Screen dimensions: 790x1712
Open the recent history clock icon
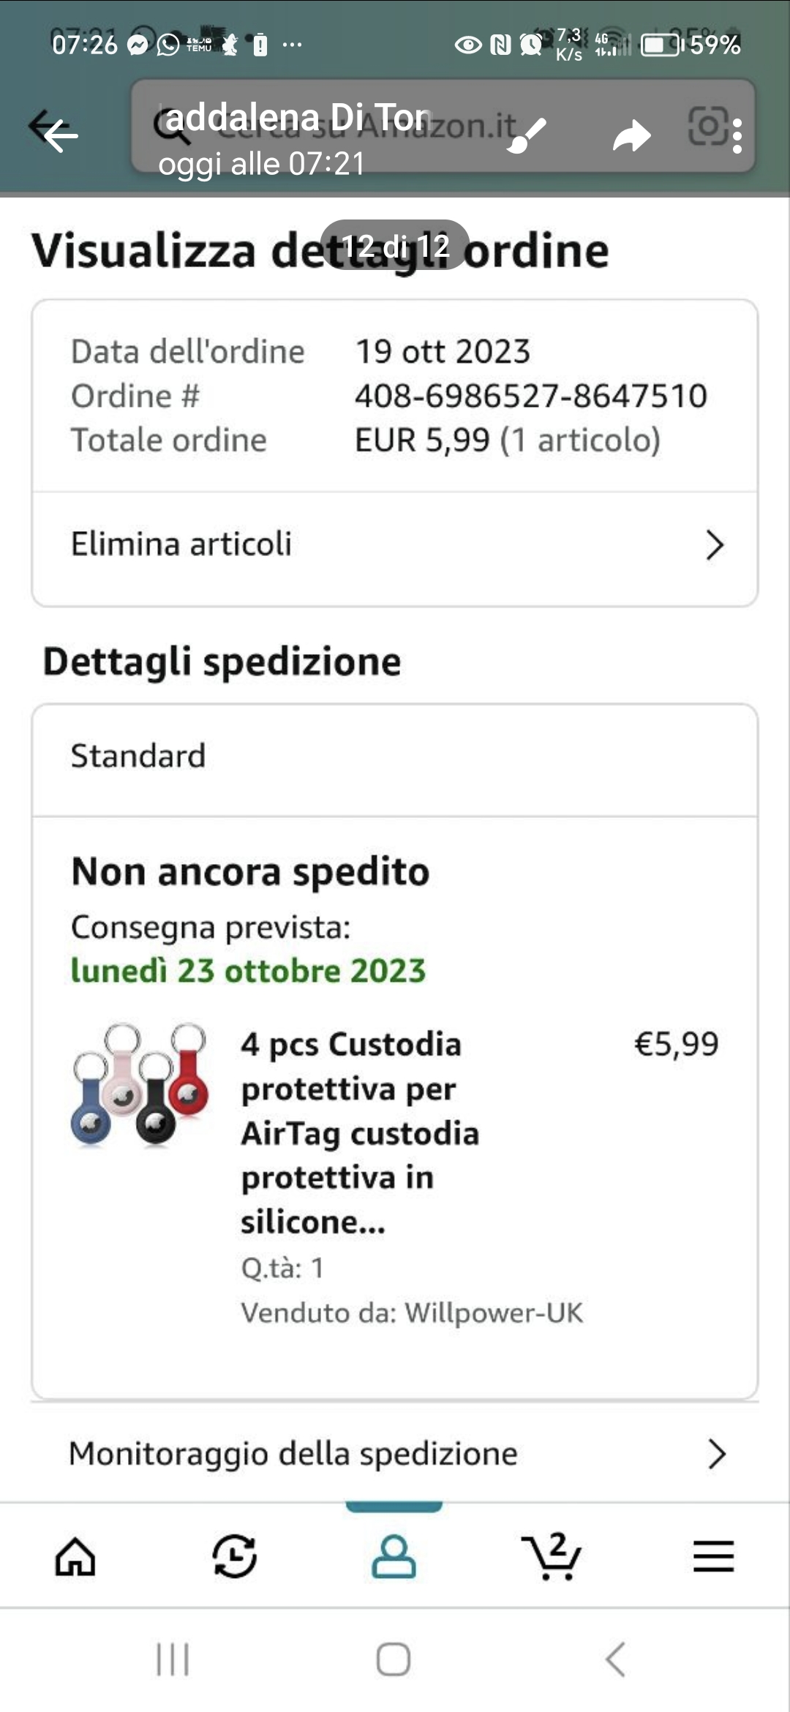click(x=235, y=1556)
